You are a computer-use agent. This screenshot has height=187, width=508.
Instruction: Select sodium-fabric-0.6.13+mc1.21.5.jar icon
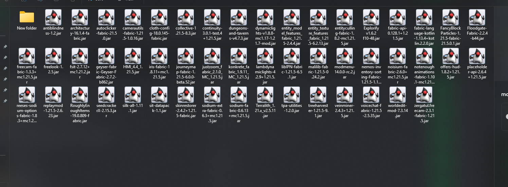pyautogui.click(x=239, y=95)
